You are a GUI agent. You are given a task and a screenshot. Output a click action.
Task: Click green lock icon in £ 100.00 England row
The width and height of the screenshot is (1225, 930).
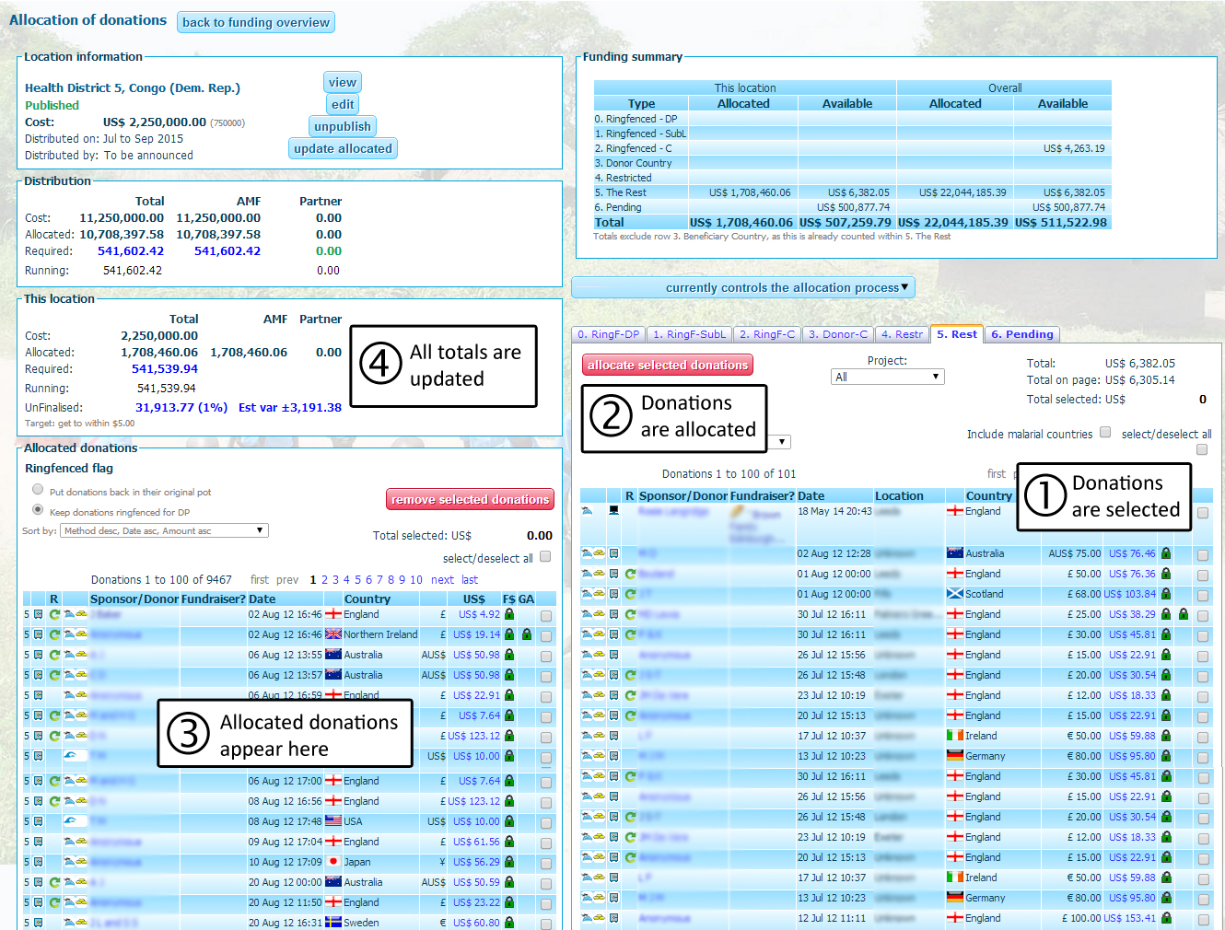1166,918
